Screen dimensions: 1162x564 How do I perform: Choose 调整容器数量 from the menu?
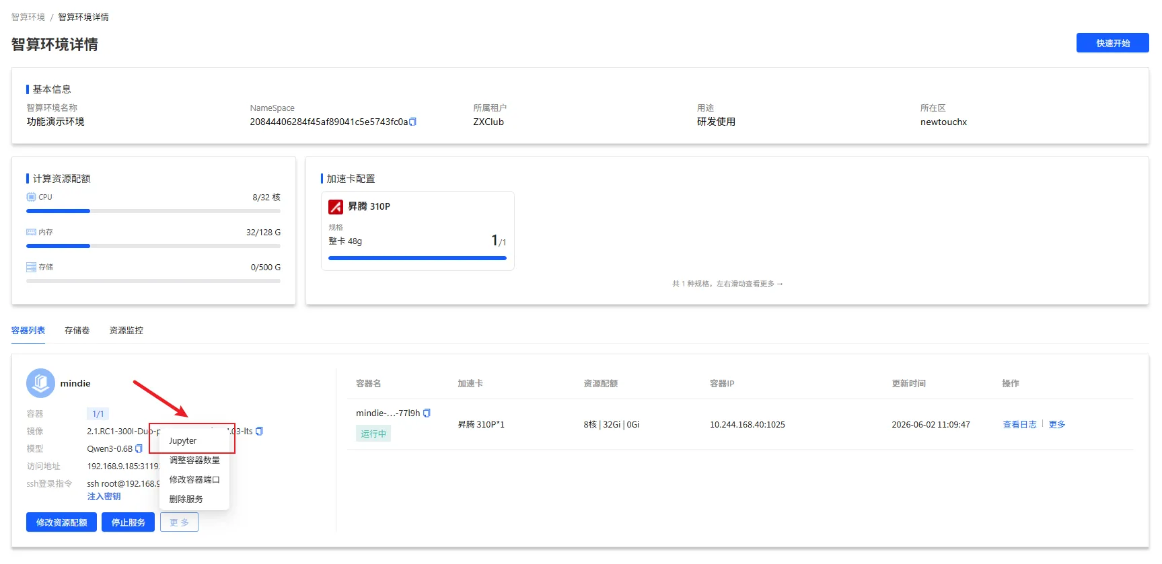194,460
